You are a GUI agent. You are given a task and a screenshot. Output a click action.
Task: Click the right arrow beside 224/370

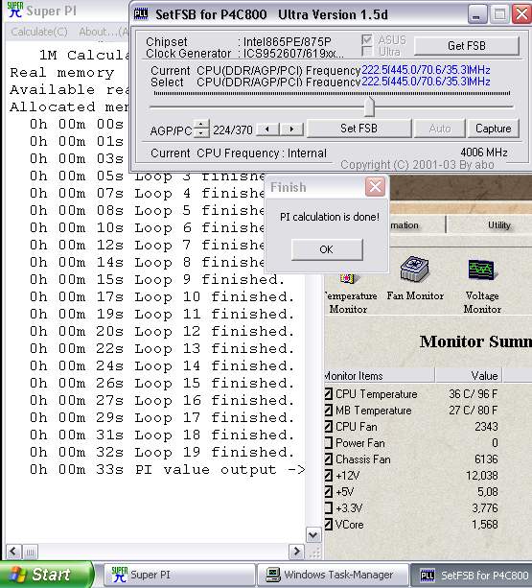point(292,129)
